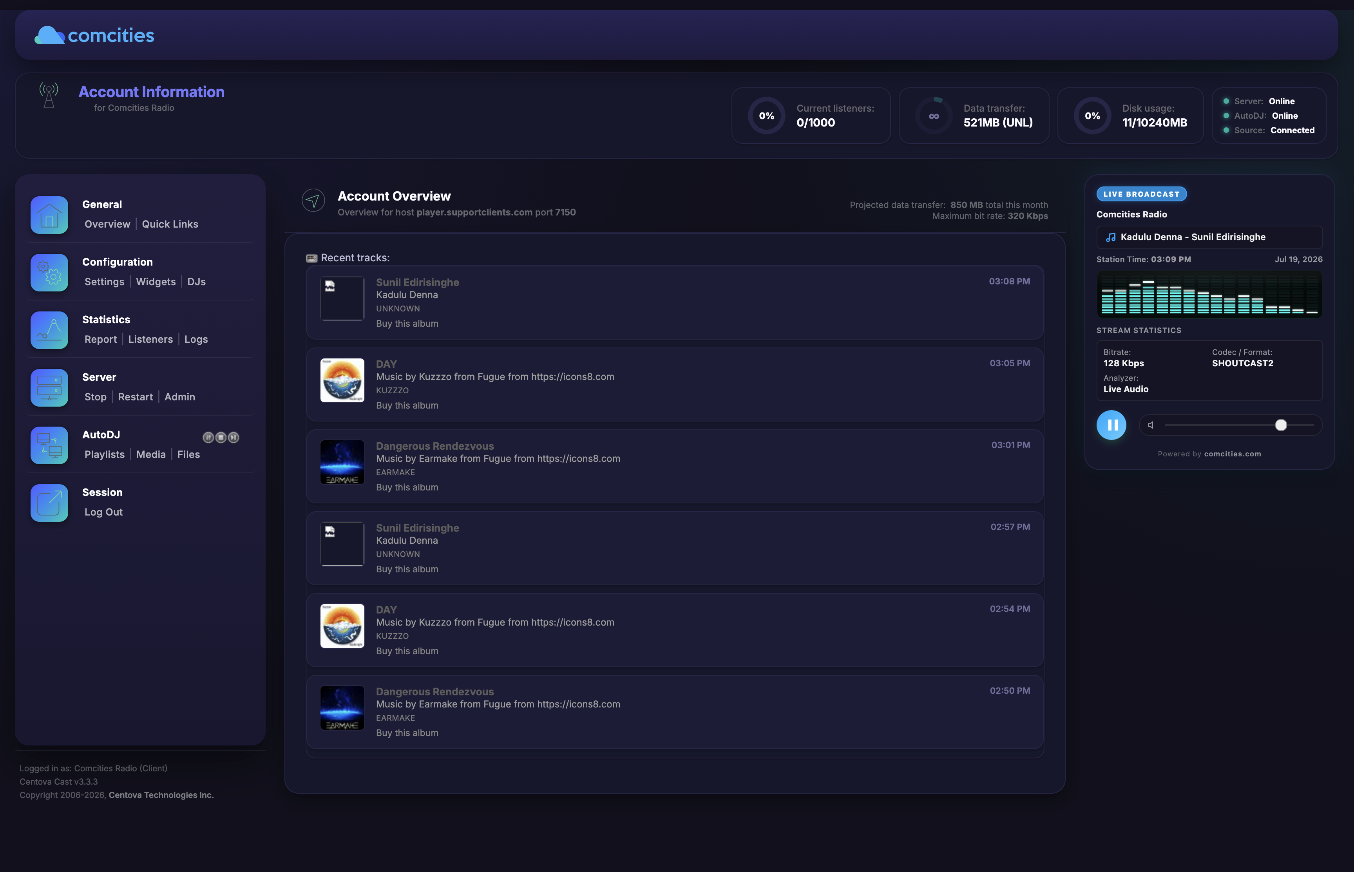Screen dimensions: 1354x872
Task: Click the 128 Kbps bitrate value
Action: 1124,364
